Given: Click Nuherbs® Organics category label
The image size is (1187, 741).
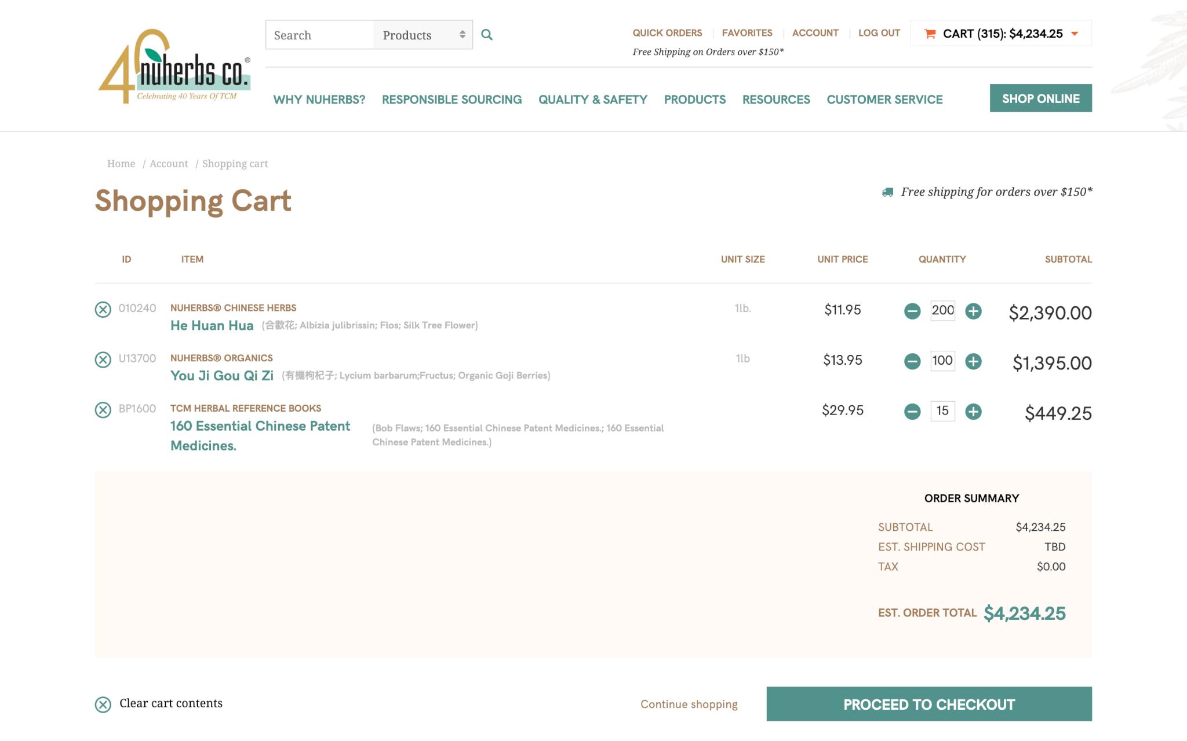Looking at the screenshot, I should click(x=221, y=358).
